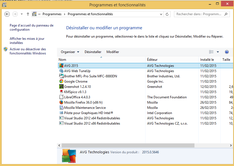Go up one level with the up arrow
The width and height of the screenshot is (234, 166).
[x=28, y=14]
